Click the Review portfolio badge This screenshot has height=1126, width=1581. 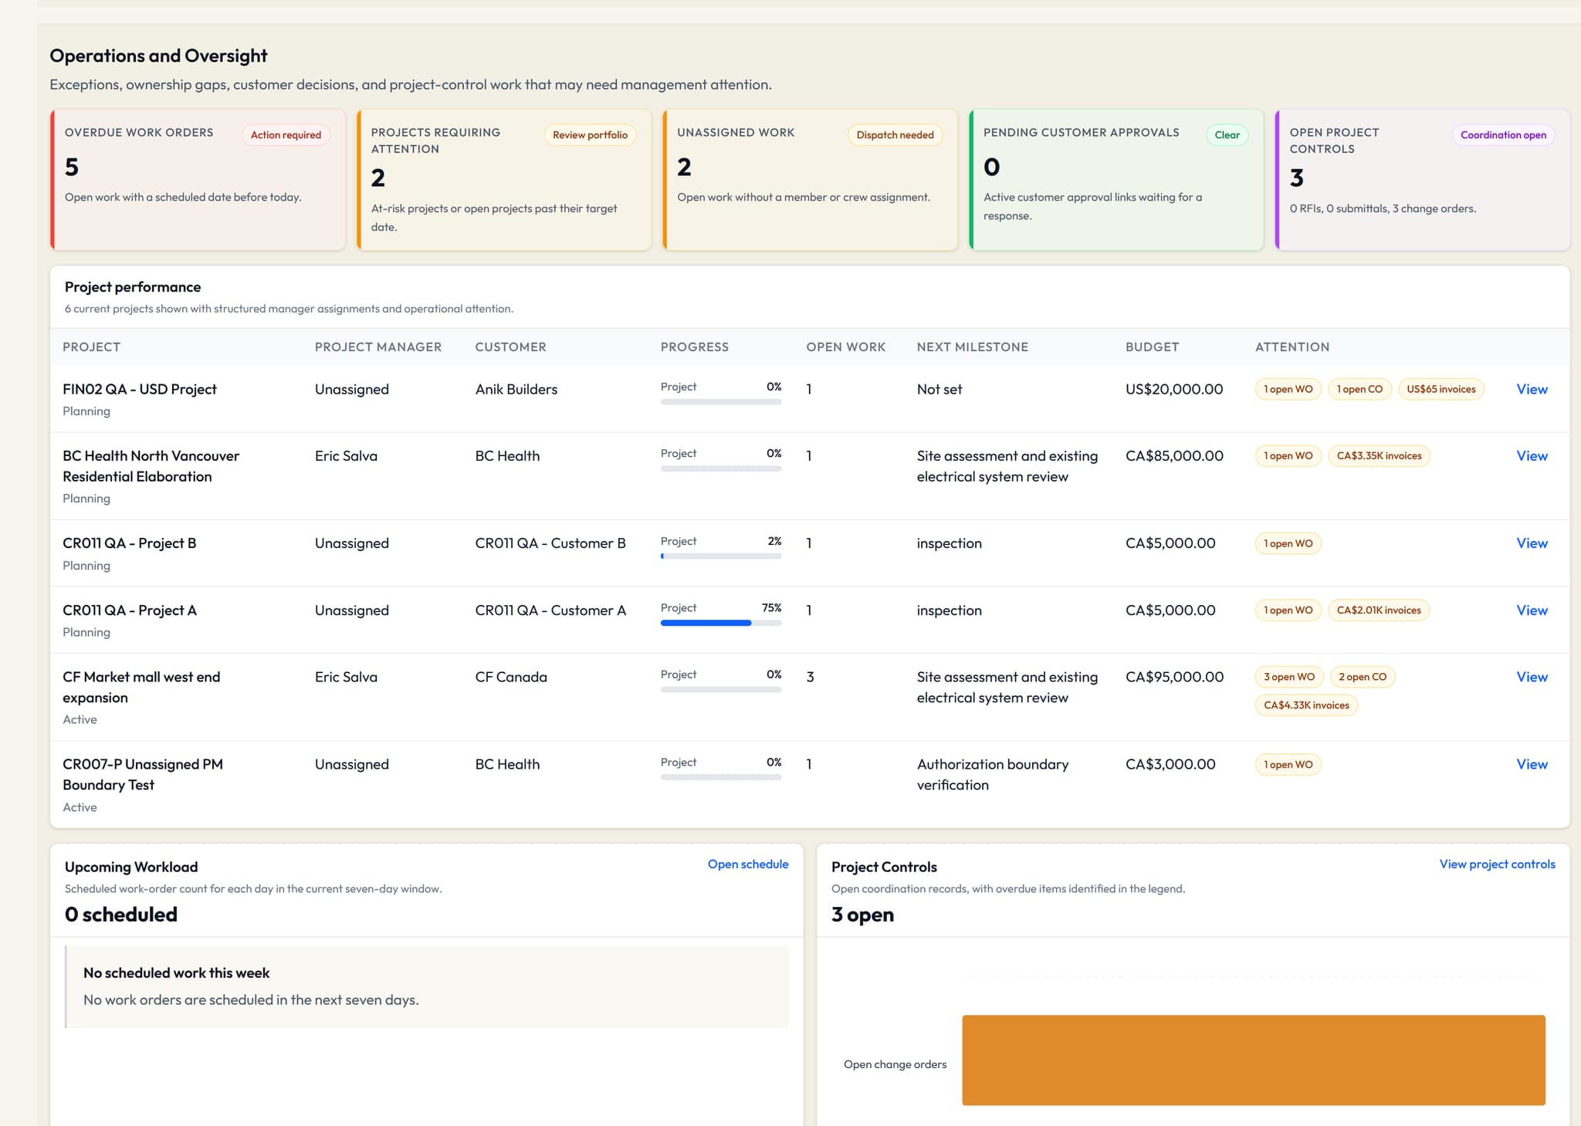(x=590, y=135)
